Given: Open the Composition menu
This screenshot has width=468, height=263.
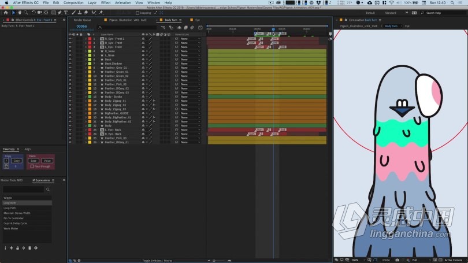Looking at the screenshot, I should (x=73, y=3).
